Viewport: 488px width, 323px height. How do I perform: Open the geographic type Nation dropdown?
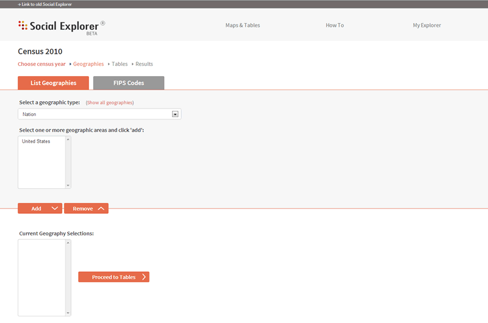pyautogui.click(x=99, y=114)
